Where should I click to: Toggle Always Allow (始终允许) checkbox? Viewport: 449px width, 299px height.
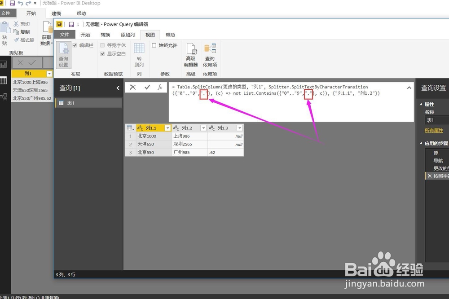154,45
